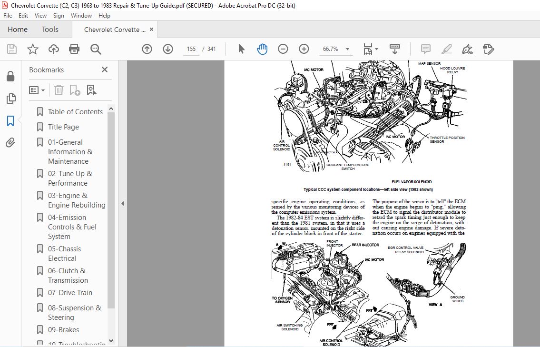Open the Window menu
540x347 pixels.
click(x=81, y=16)
